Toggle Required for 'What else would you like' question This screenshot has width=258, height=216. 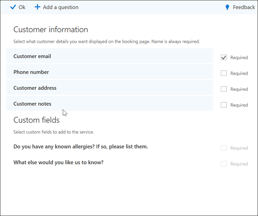pos(224,164)
